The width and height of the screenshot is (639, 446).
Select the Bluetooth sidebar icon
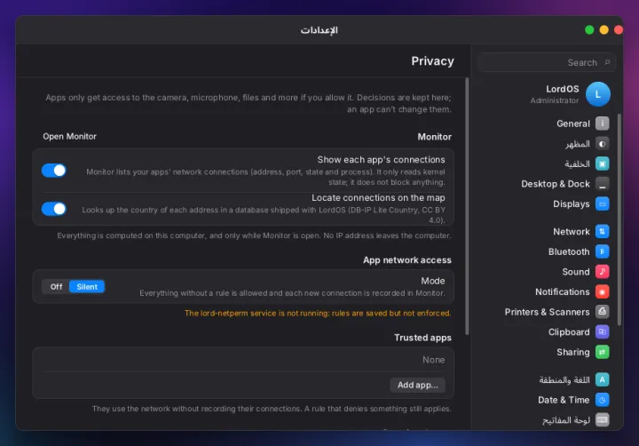[x=602, y=251]
